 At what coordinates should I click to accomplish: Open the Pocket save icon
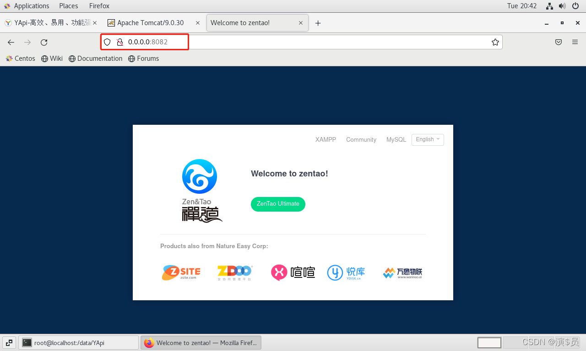[559, 42]
